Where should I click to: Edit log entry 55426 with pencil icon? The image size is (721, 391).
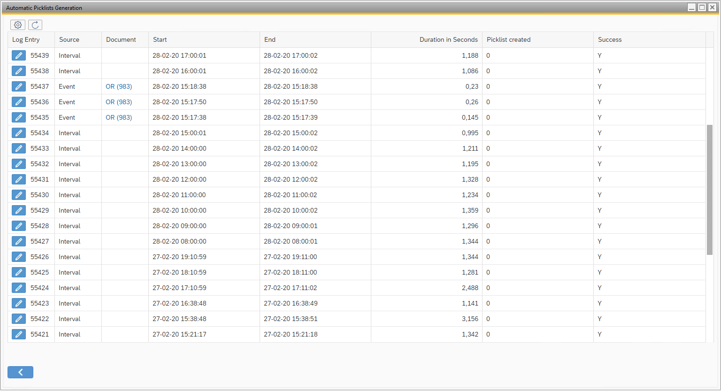click(x=19, y=257)
